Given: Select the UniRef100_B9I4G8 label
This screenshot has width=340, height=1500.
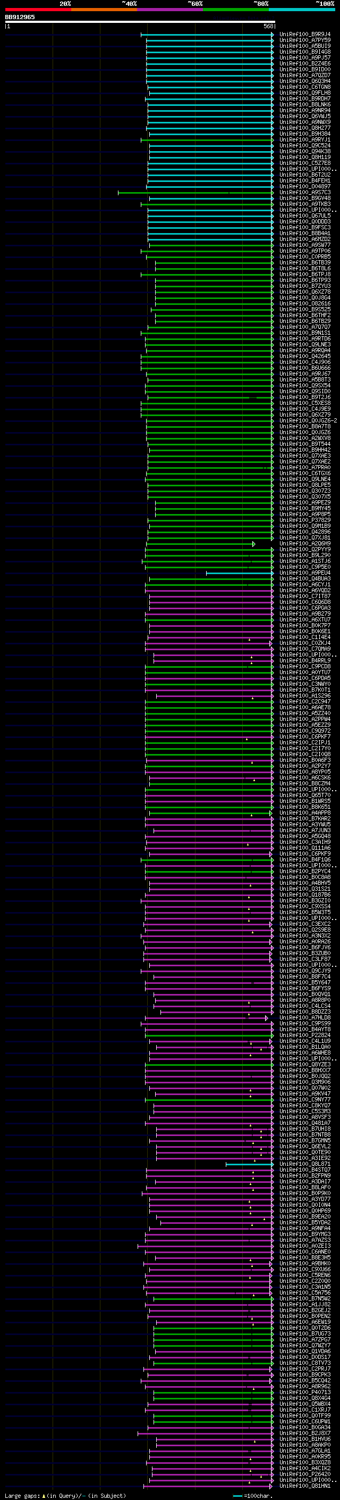Looking at the screenshot, I should (304, 52).
